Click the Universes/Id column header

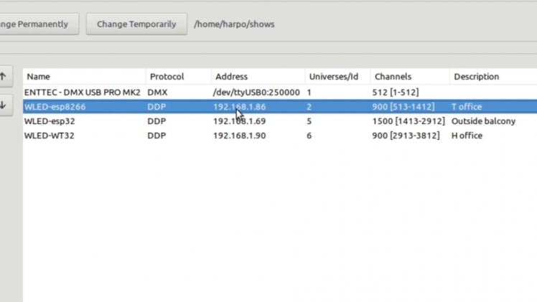point(332,77)
